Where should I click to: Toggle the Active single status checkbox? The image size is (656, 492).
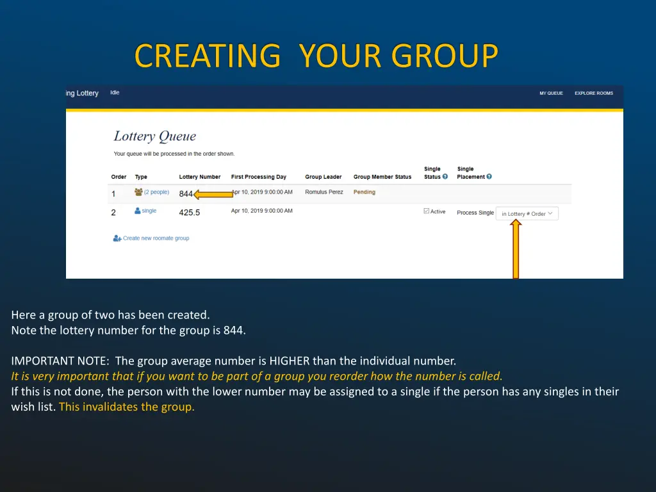click(x=427, y=211)
